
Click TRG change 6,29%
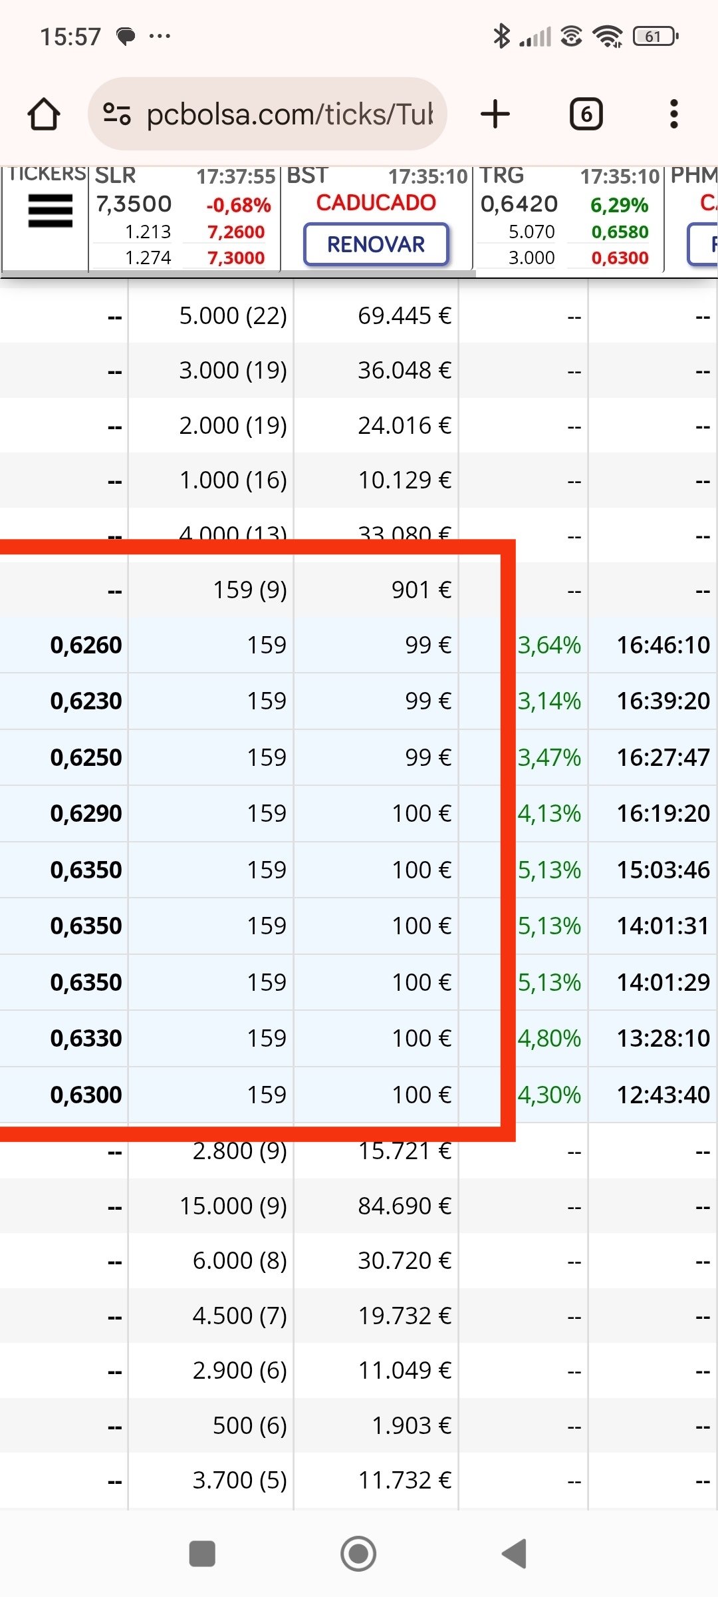pyautogui.click(x=619, y=205)
